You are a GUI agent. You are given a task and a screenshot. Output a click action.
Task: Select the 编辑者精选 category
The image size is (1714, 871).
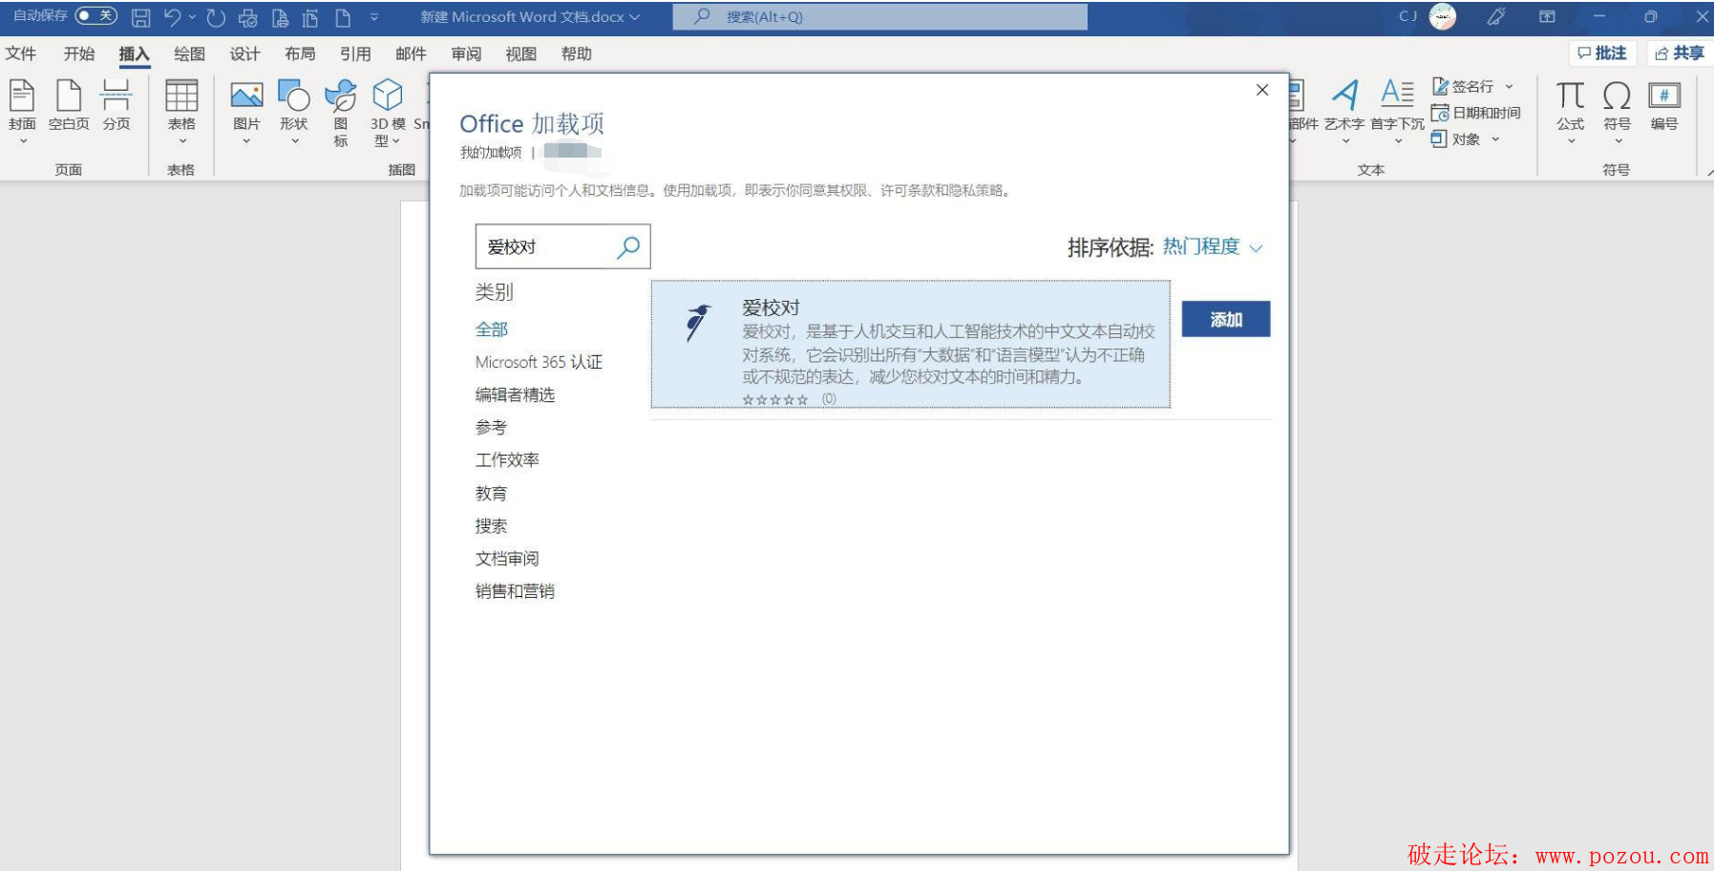click(x=515, y=394)
